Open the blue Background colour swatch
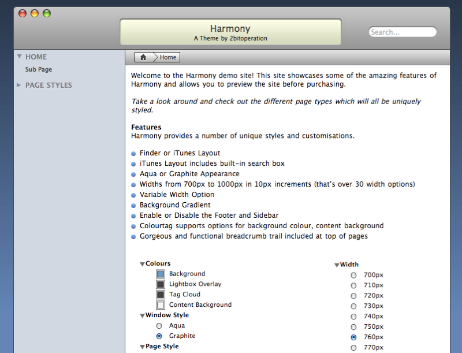The height and width of the screenshot is (353, 462). pos(161,274)
